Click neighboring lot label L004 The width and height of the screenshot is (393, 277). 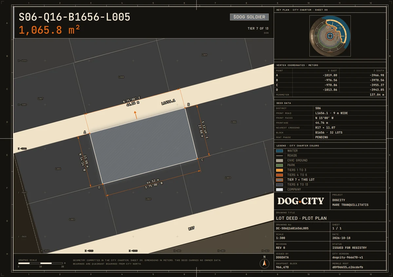pyautogui.click(x=58, y=169)
